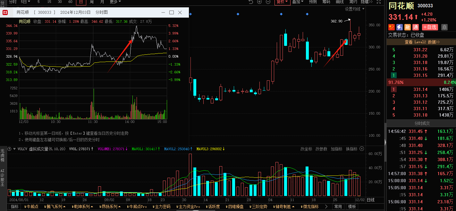Click the undo arrow icon in chart toolbar
Viewport: 456px width, 211px height.
coord(251,2)
